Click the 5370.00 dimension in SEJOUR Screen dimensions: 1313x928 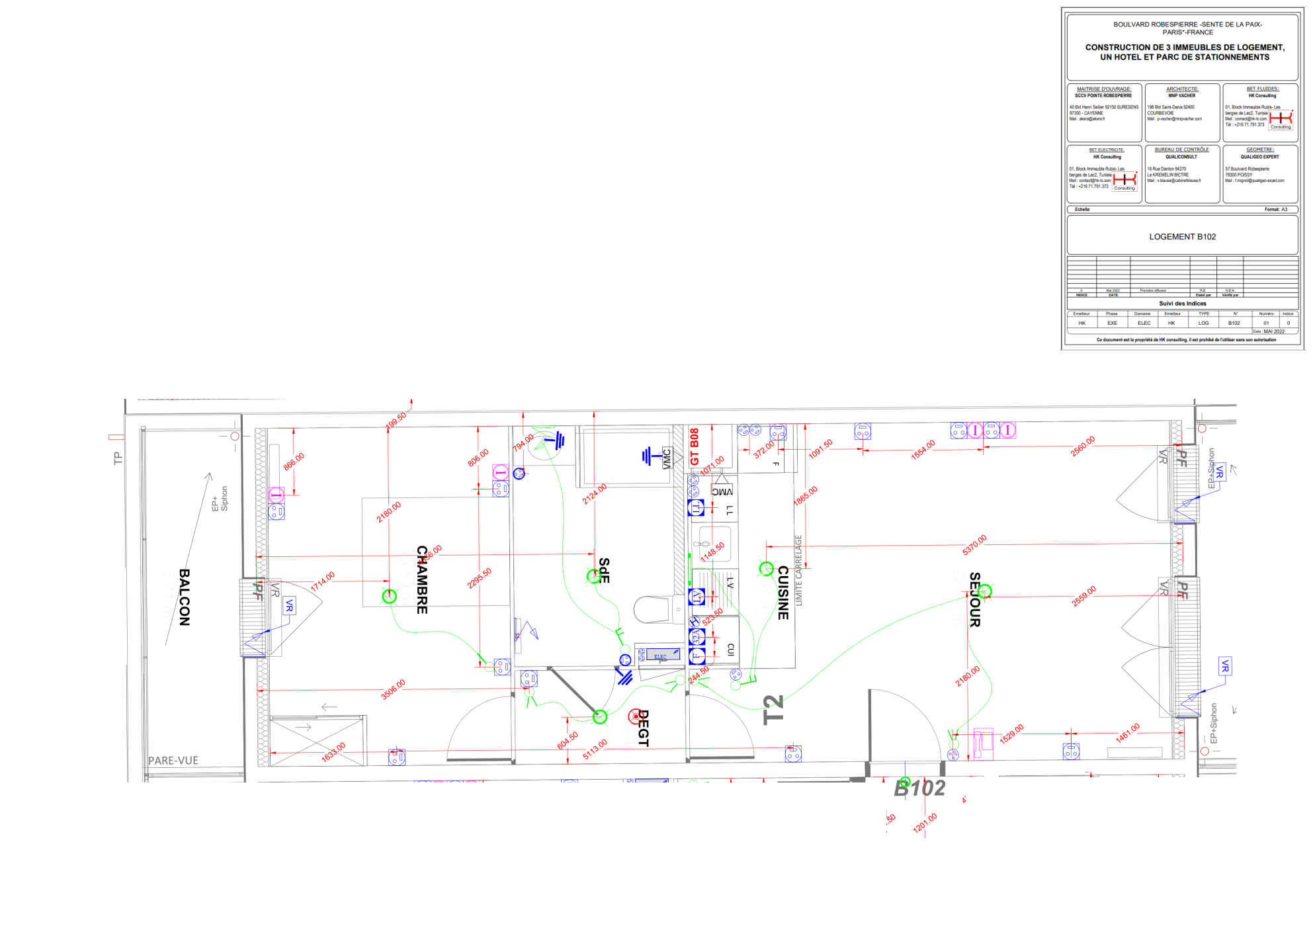tap(974, 544)
